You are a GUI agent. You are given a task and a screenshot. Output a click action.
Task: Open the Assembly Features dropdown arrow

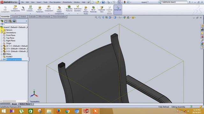69,14
